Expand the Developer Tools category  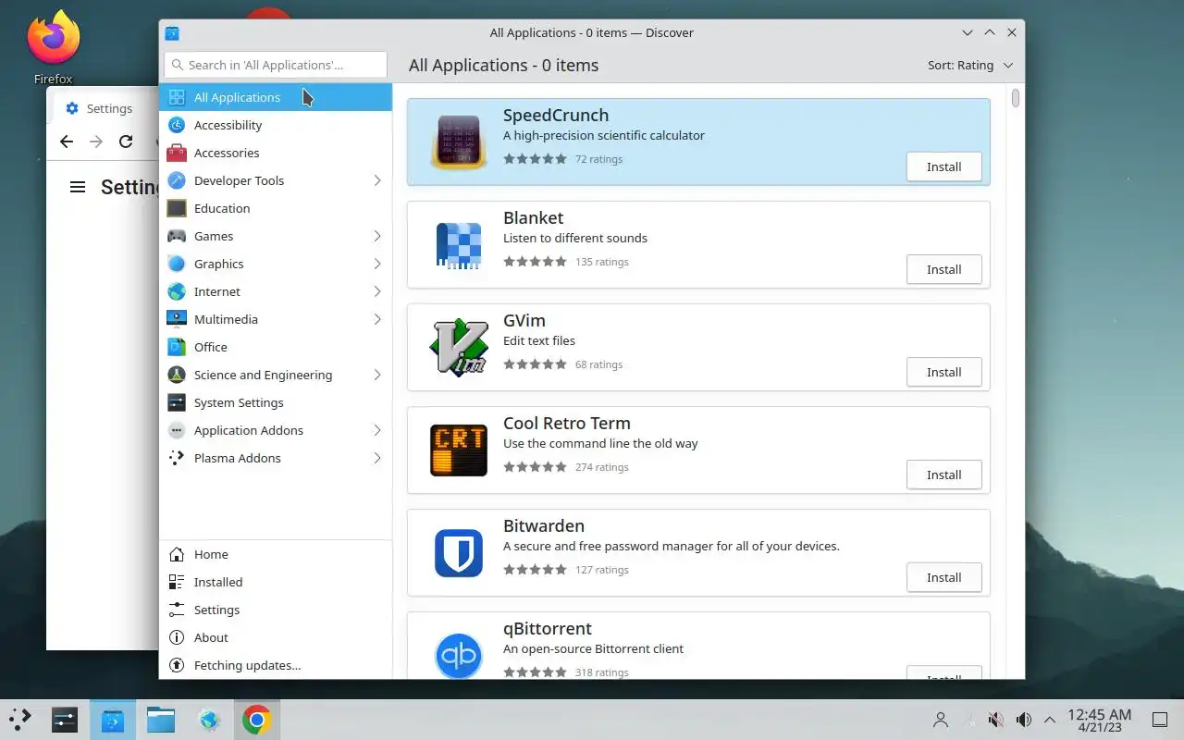coord(377,180)
